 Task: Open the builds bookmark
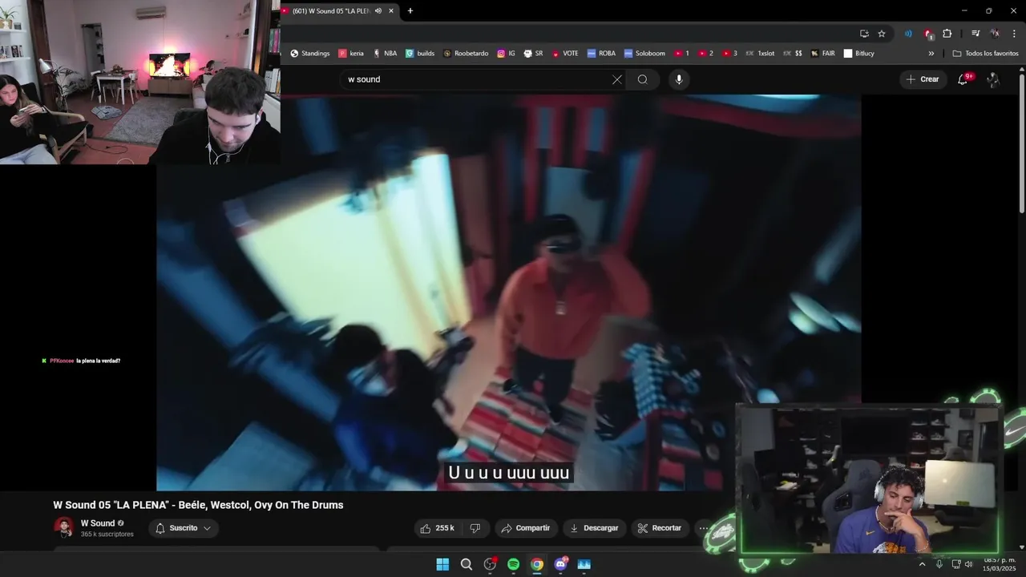pos(420,54)
